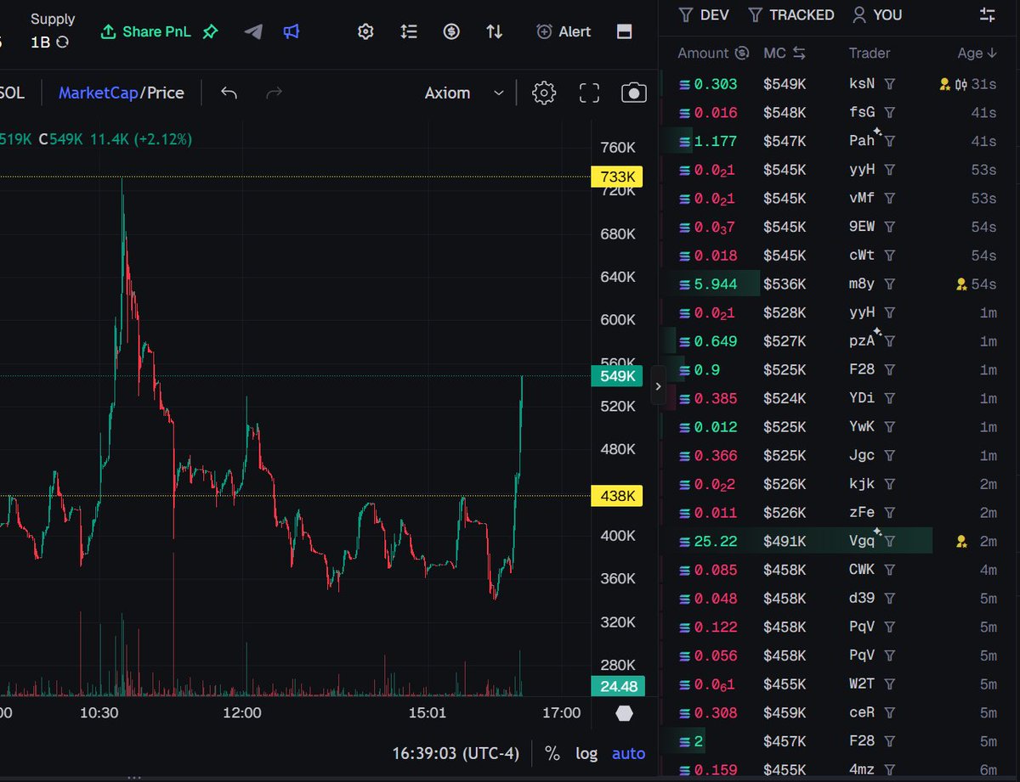Switch chart to Price mode

(x=165, y=93)
